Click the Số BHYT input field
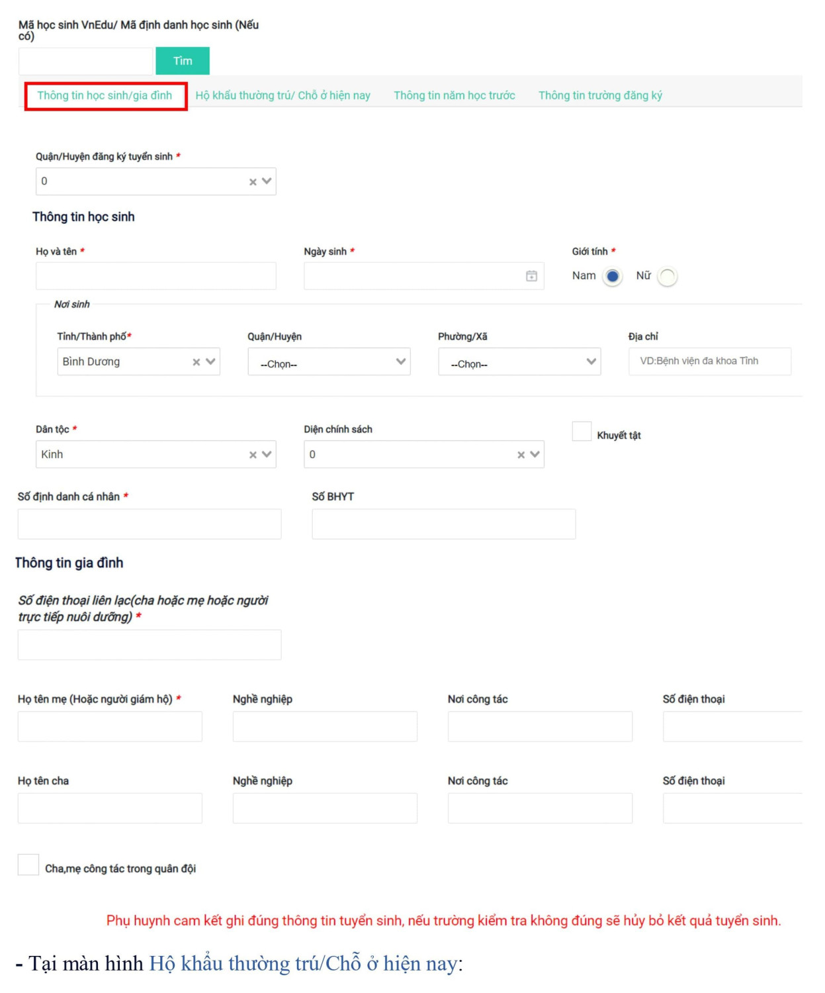825x993 pixels. point(443,524)
